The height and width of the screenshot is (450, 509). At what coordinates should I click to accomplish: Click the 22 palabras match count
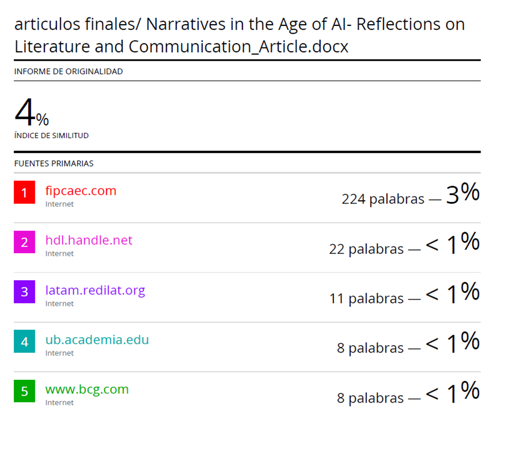(x=366, y=249)
